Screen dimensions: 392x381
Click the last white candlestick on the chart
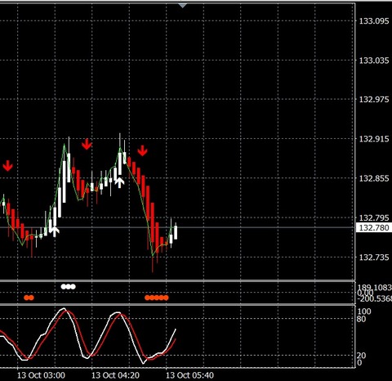[176, 232]
